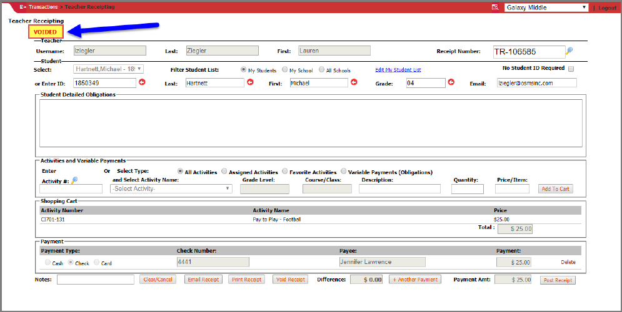Click the Enter ID field 1850349
622x312 pixels.
105,83
